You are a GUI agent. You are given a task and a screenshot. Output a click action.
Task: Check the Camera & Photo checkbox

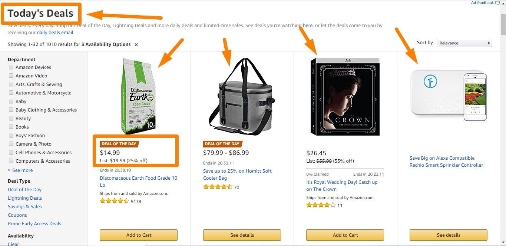(x=11, y=144)
